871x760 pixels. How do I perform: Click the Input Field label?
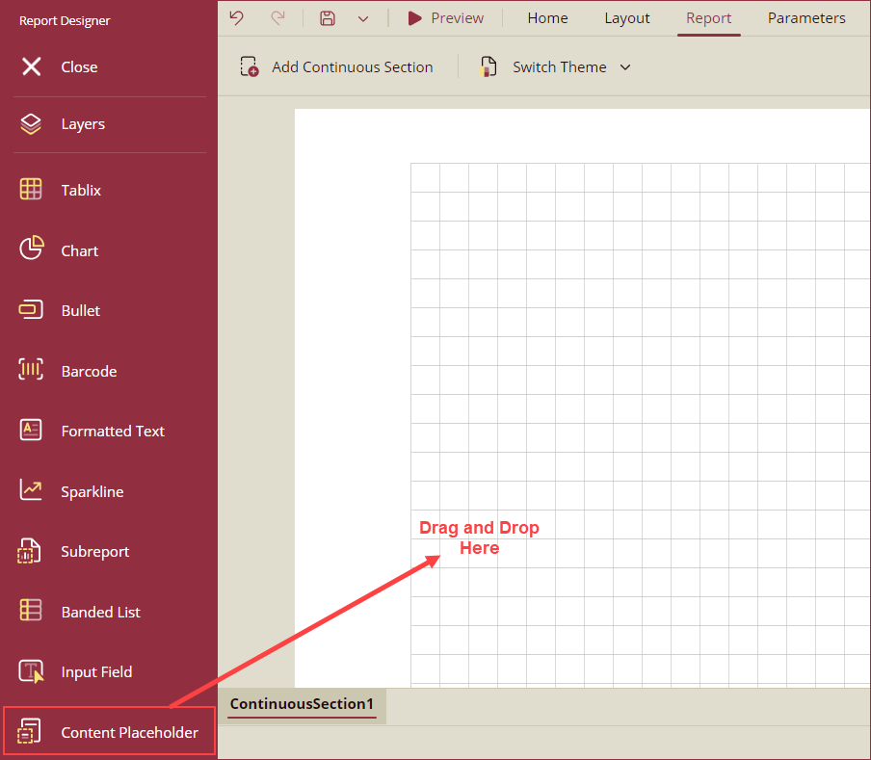(96, 672)
